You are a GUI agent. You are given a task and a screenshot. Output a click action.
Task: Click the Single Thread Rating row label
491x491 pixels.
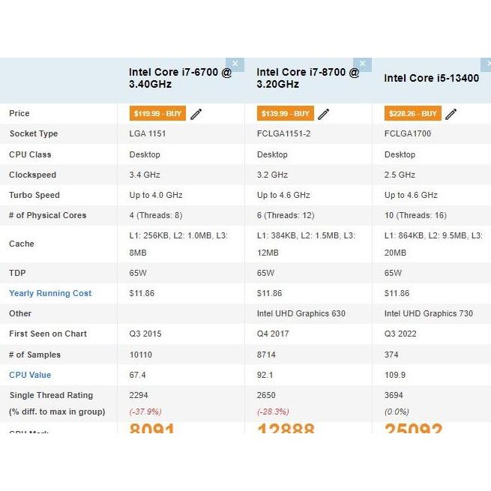[x=51, y=395]
